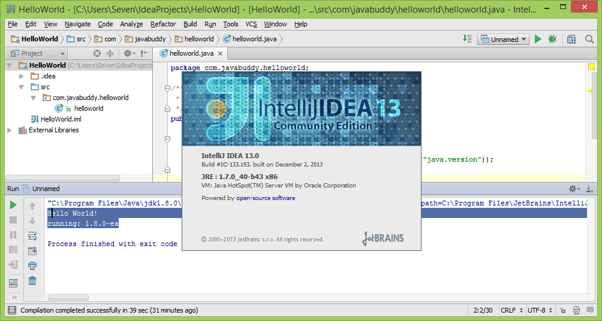Click the 2:2/30 cursor position indicator
Image resolution: width=602 pixels, height=321 pixels.
[x=483, y=310]
